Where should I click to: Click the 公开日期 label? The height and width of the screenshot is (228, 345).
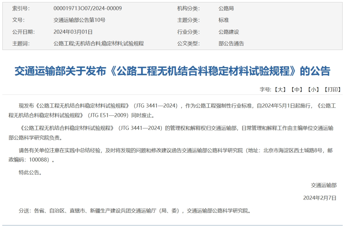(x=24, y=32)
